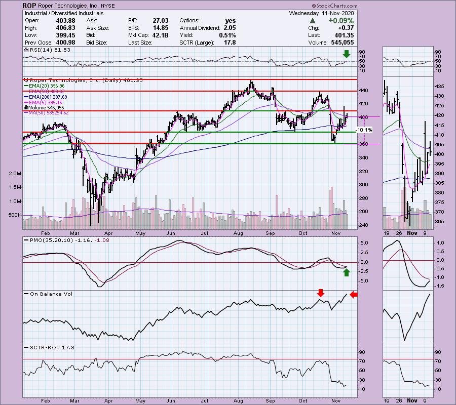Click the +0.09% percent change
The height and width of the screenshot is (405, 456).
341,21
